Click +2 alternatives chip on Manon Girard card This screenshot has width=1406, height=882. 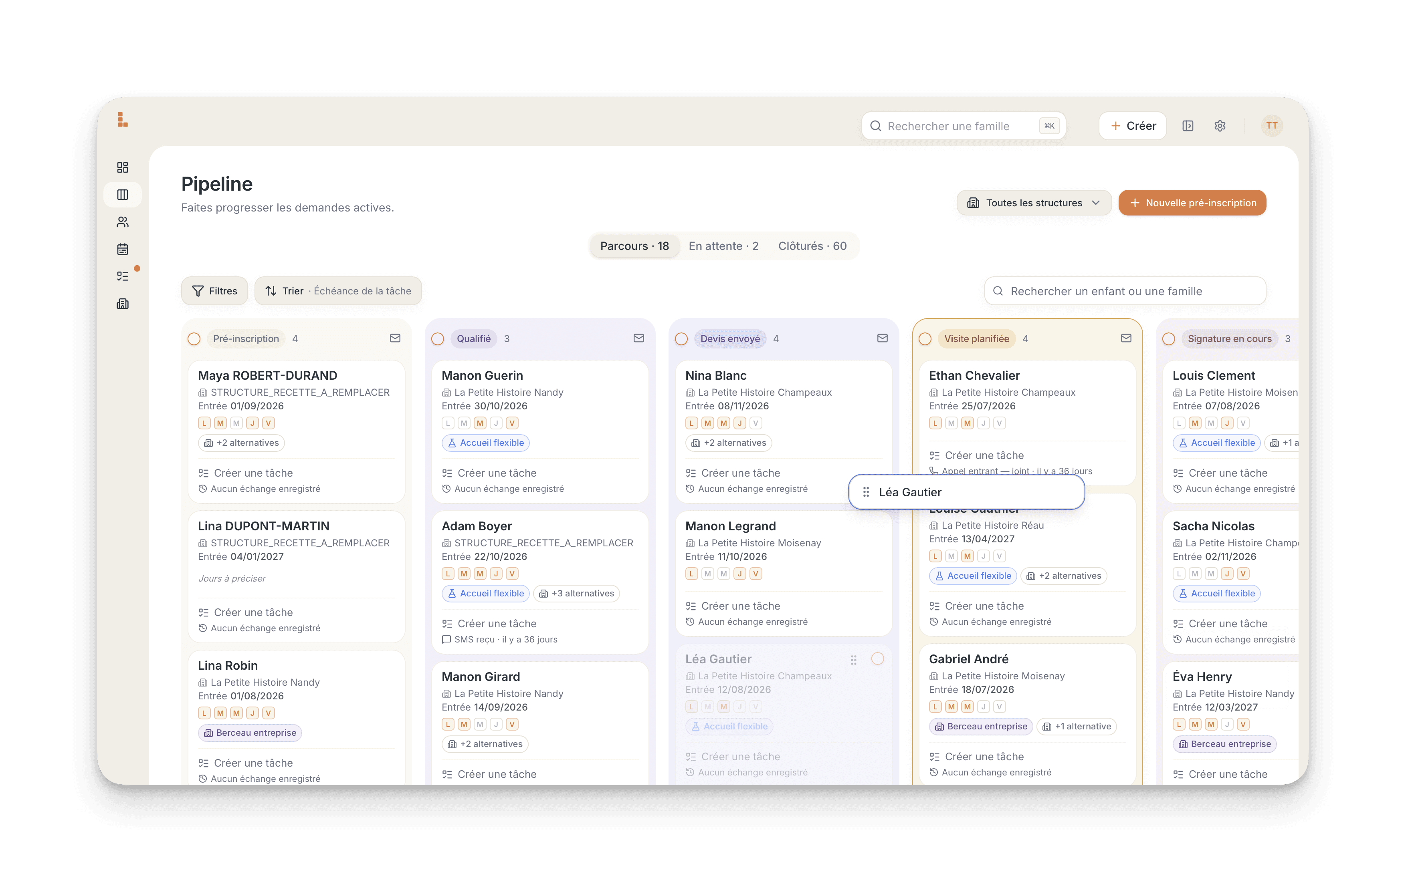pyautogui.click(x=485, y=744)
